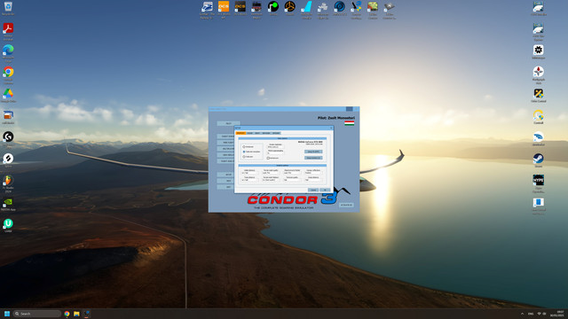Show hidden system tray icons

point(522,314)
